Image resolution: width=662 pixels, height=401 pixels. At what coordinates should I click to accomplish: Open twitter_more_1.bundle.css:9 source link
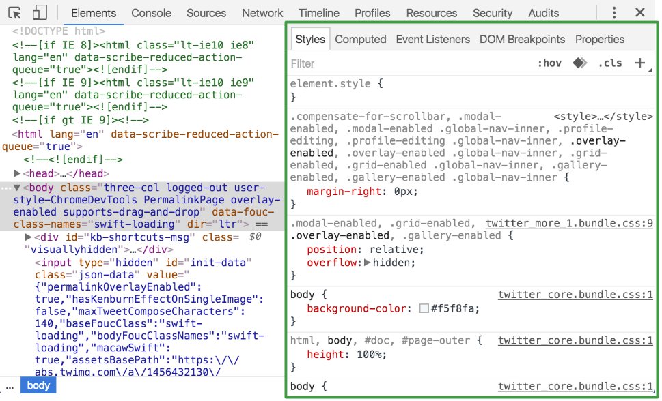tap(569, 223)
